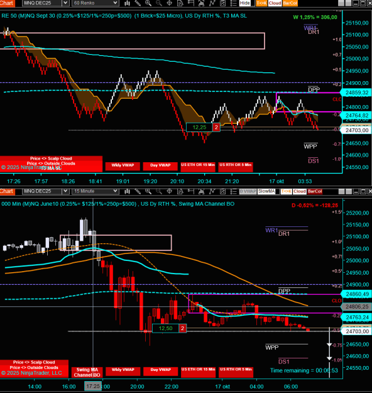Click Wkly VWAP button in the 15 Minute chart

pos(123,371)
